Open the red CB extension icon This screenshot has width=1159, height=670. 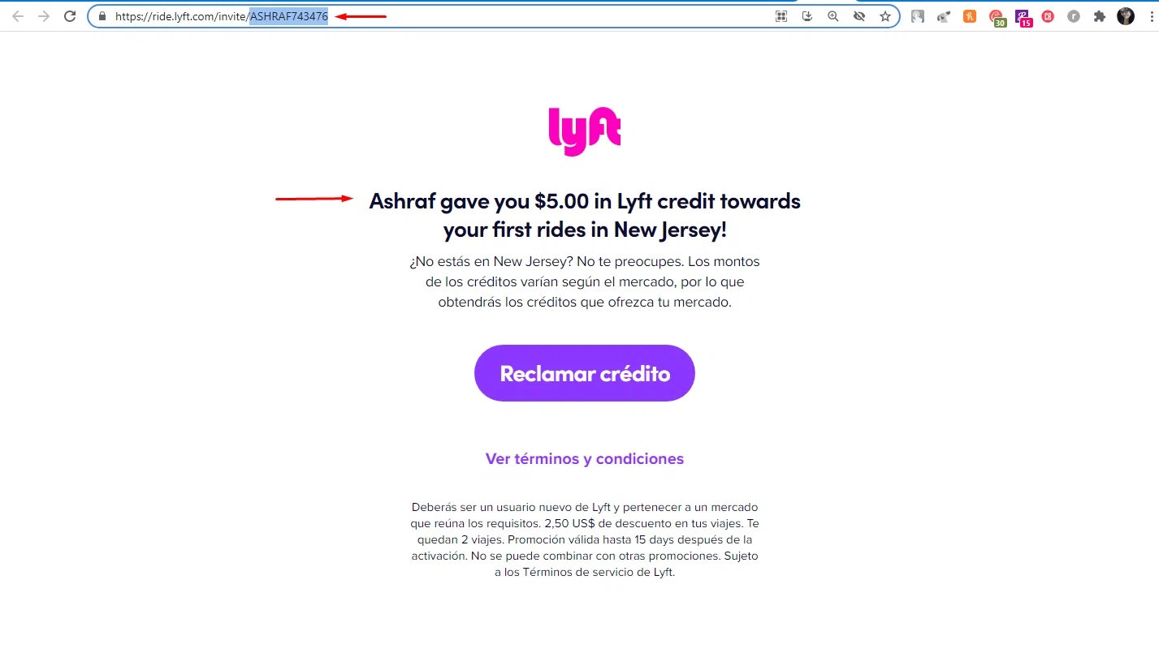tap(1048, 16)
